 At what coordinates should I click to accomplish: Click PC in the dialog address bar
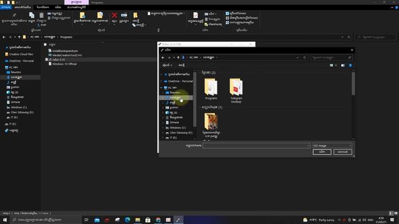[x=194, y=58]
